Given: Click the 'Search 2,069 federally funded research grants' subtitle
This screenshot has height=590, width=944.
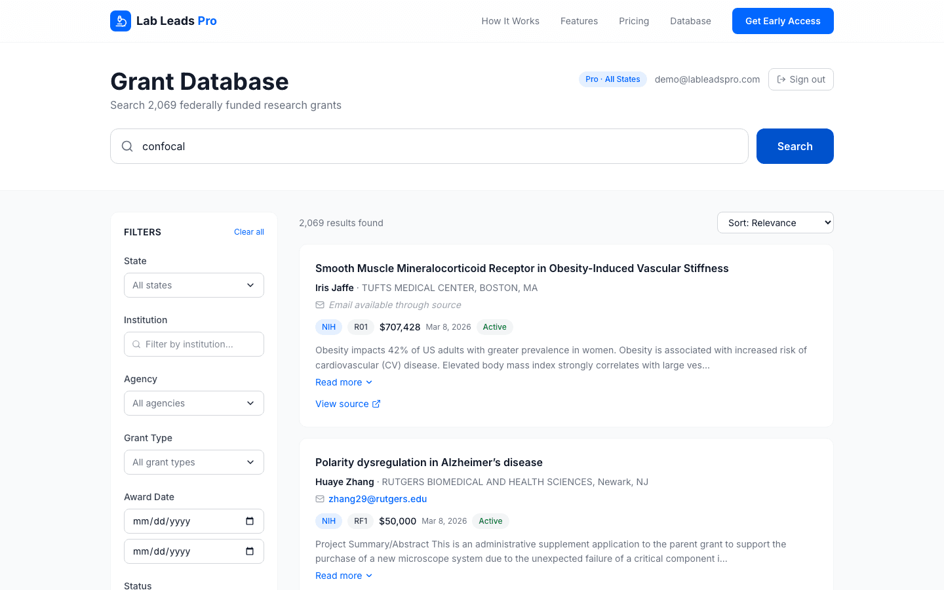Looking at the screenshot, I should [x=226, y=105].
